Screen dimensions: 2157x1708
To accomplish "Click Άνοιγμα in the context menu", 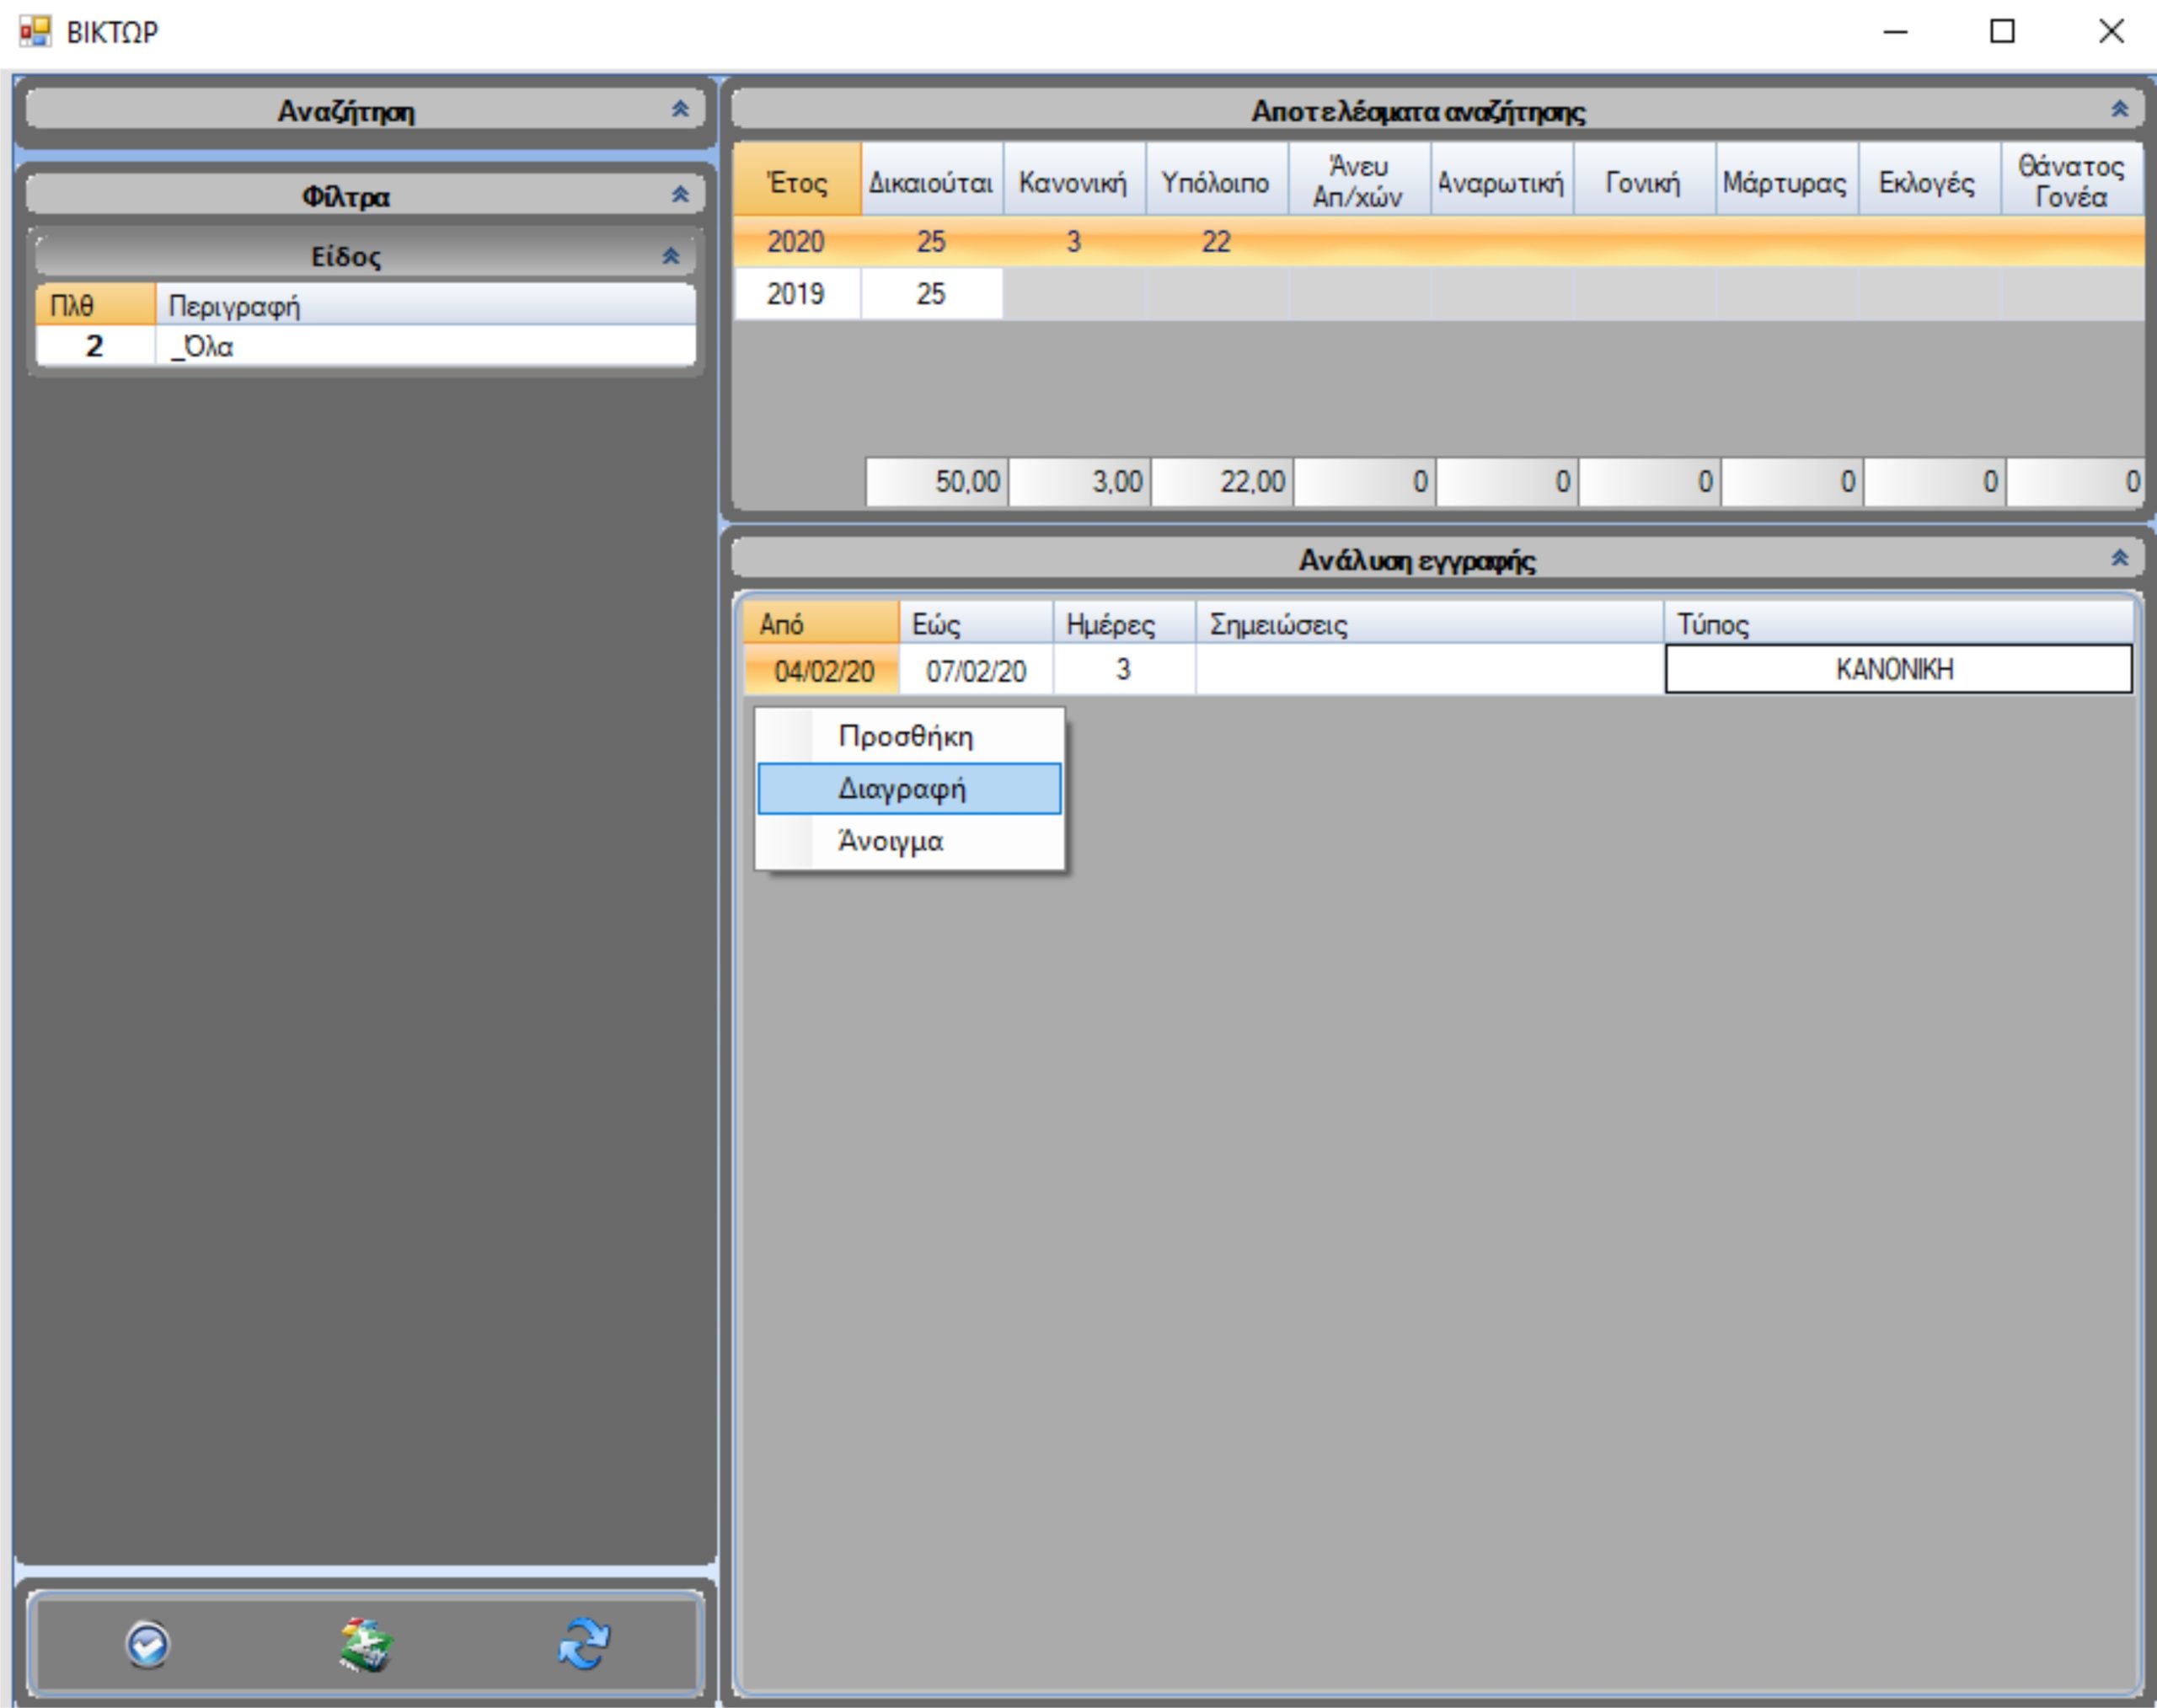I will (x=890, y=841).
